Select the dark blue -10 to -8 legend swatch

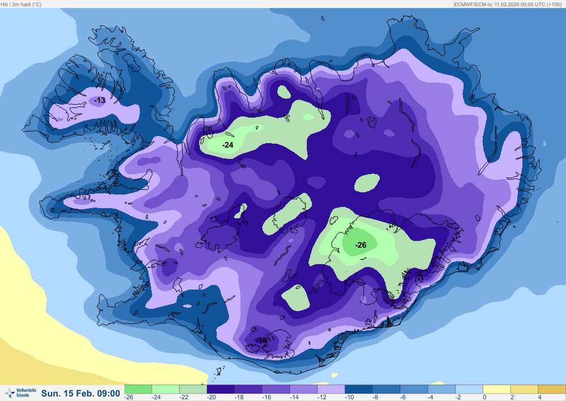point(359,389)
